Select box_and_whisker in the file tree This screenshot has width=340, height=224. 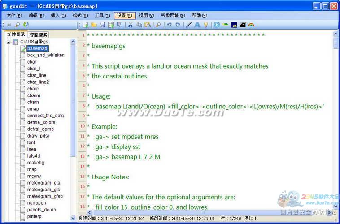tap(46, 55)
